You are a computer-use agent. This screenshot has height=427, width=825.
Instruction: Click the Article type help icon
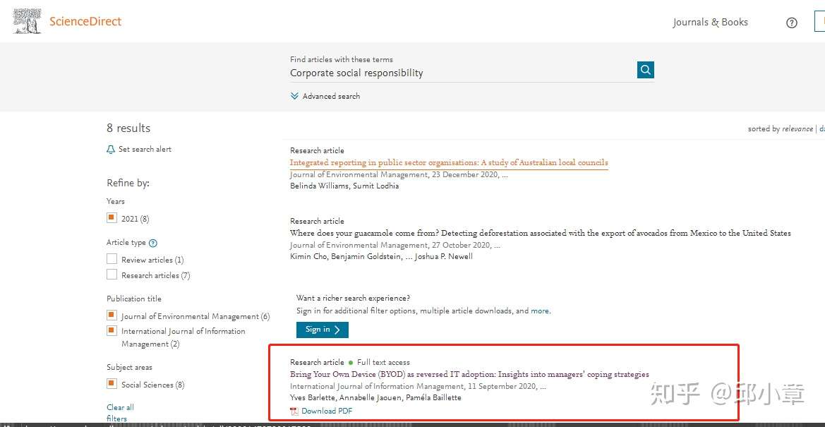tap(153, 243)
